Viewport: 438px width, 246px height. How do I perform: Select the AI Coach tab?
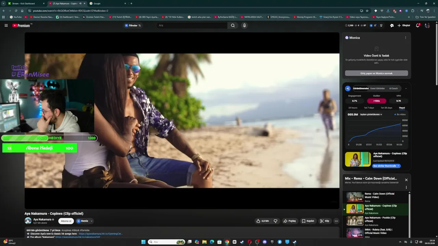pos(394,88)
